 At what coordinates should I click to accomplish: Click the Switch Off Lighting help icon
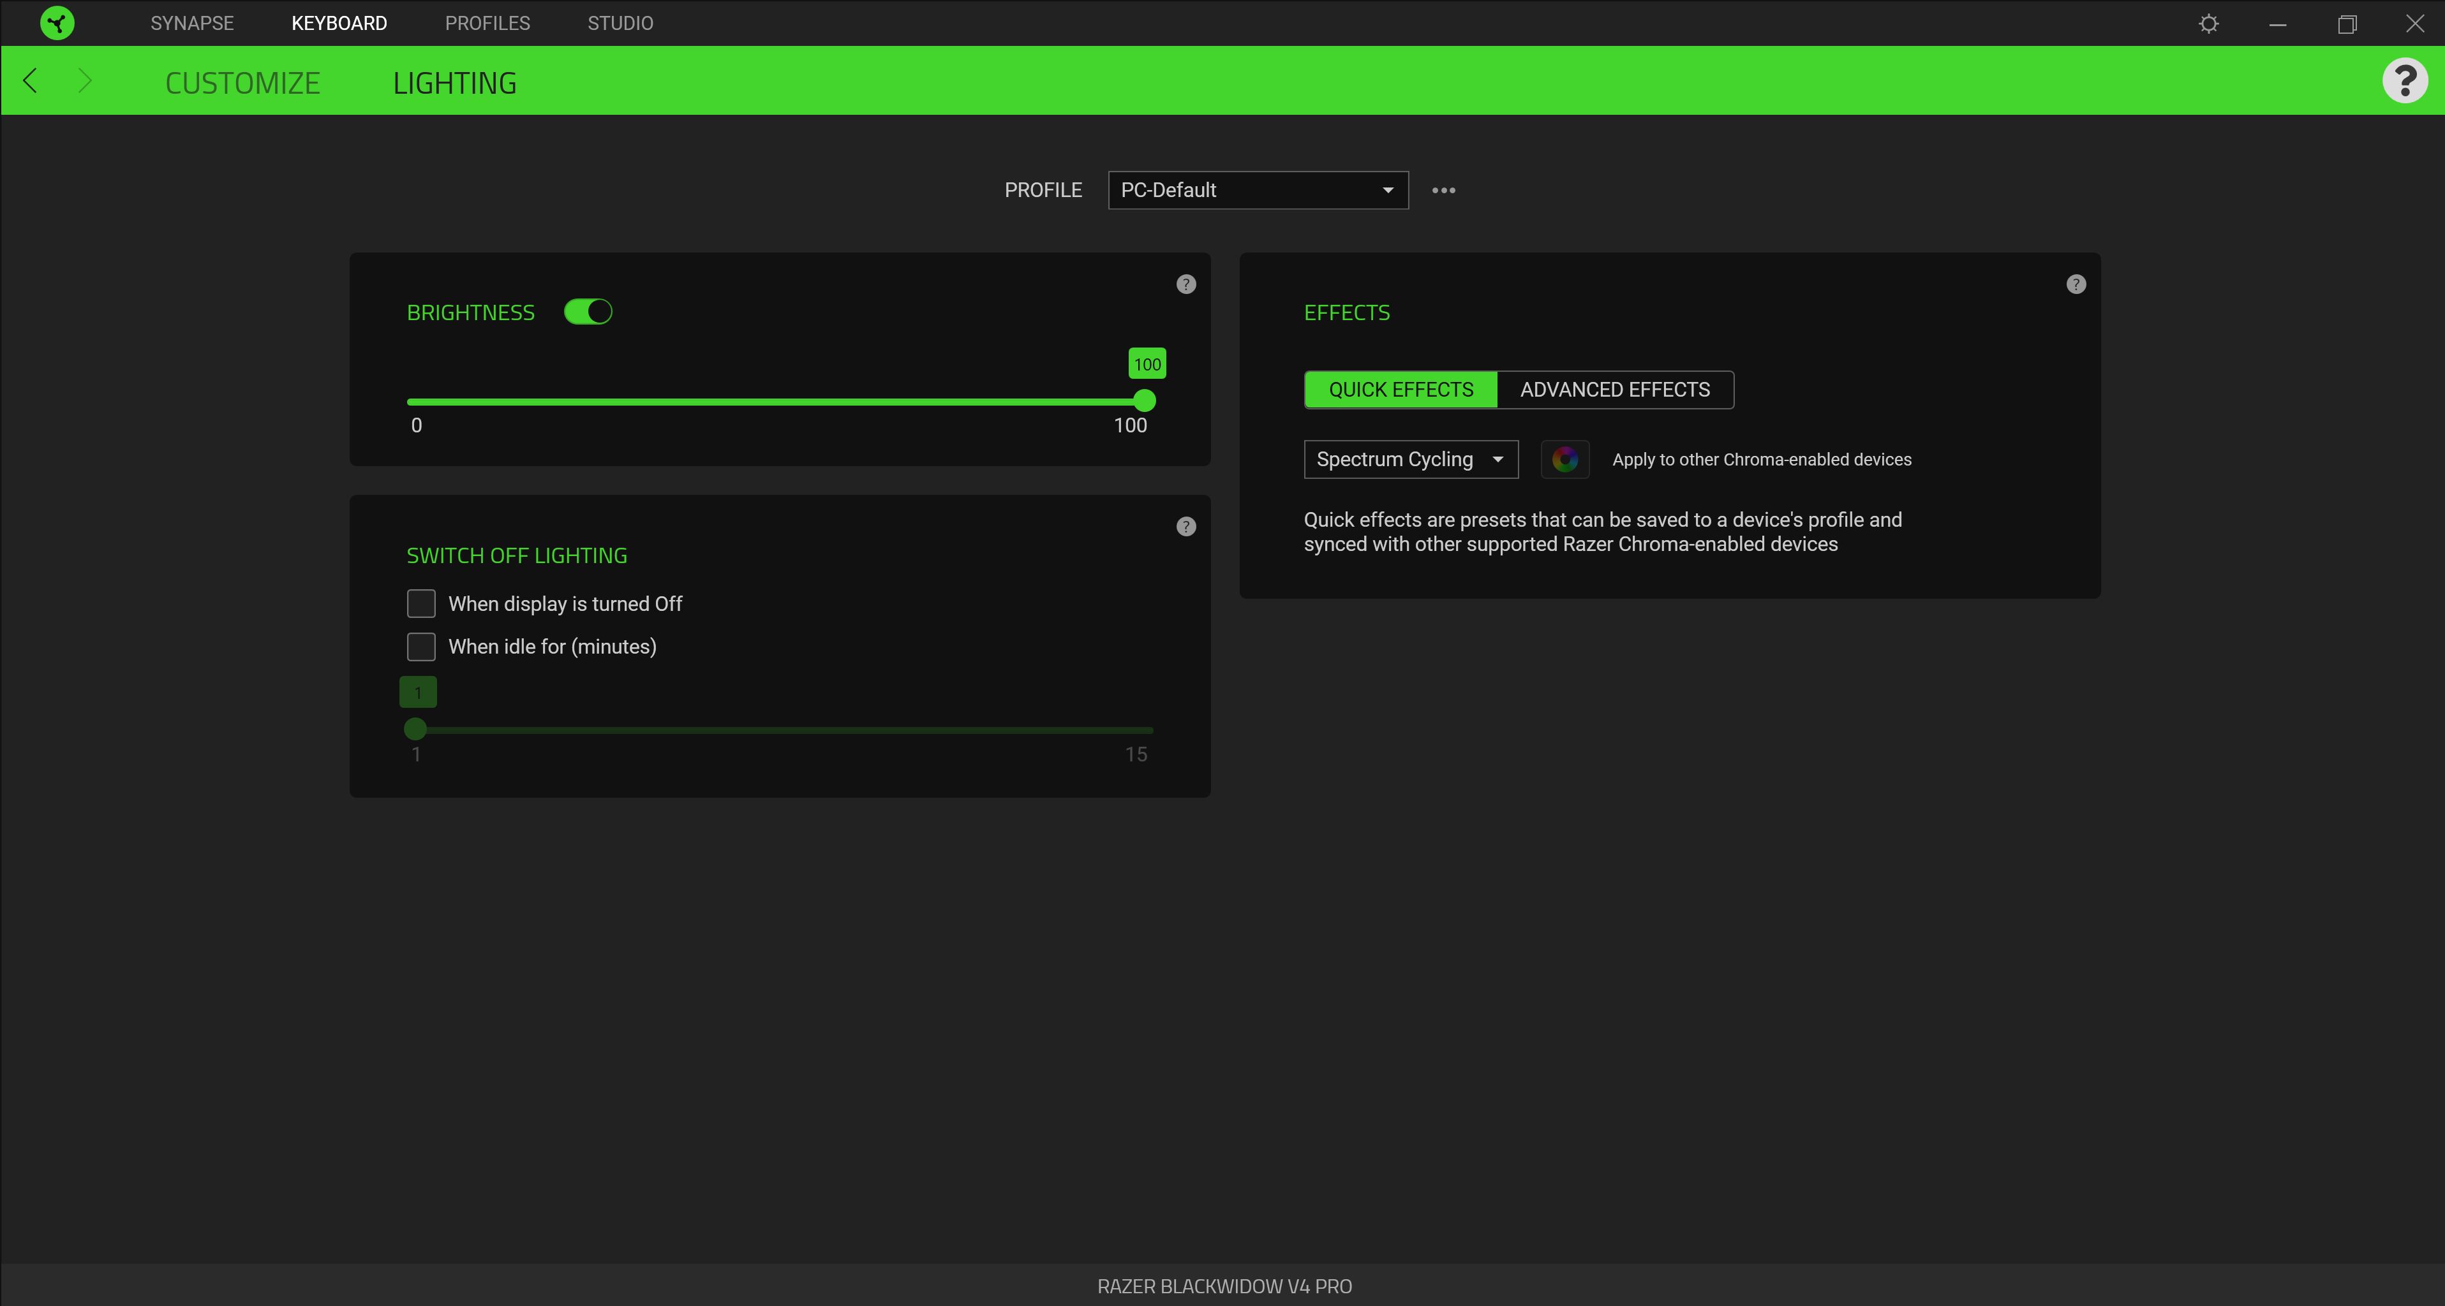tap(1185, 527)
